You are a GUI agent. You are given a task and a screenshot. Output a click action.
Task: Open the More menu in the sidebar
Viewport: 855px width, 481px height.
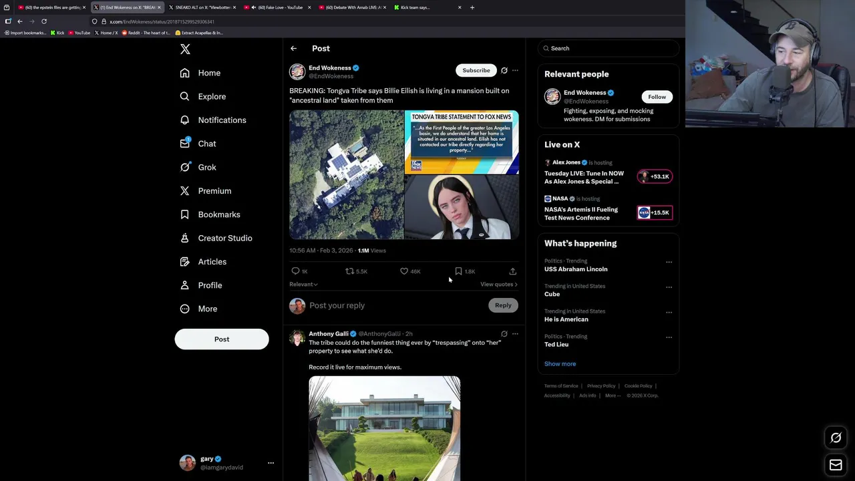[x=199, y=309]
